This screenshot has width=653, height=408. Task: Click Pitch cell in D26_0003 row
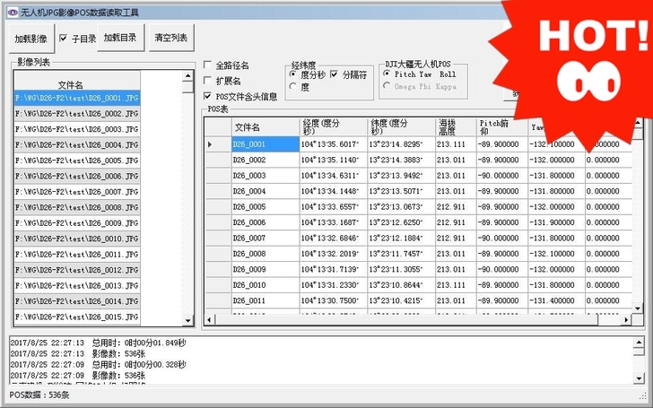(x=502, y=176)
